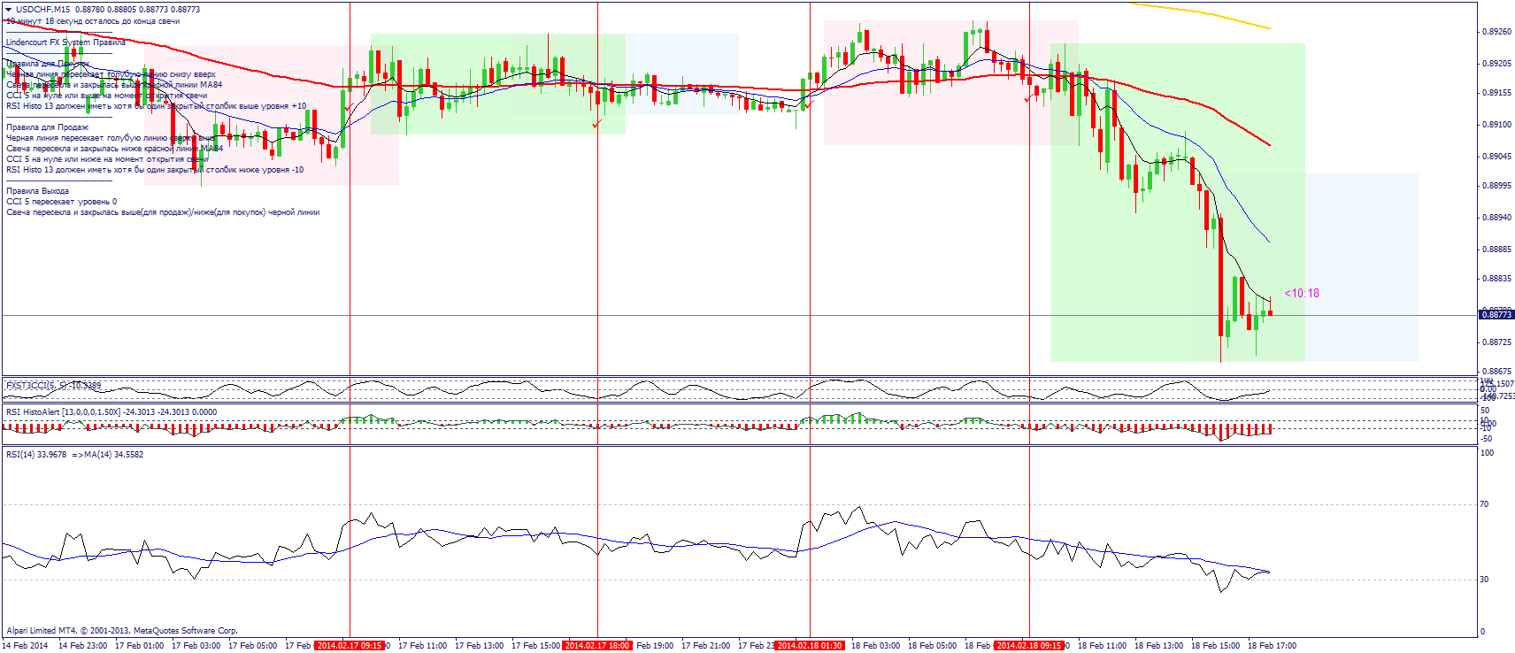Click the RSI Histo rule with level -10
This screenshot has height=653, width=1515.
coord(155,170)
